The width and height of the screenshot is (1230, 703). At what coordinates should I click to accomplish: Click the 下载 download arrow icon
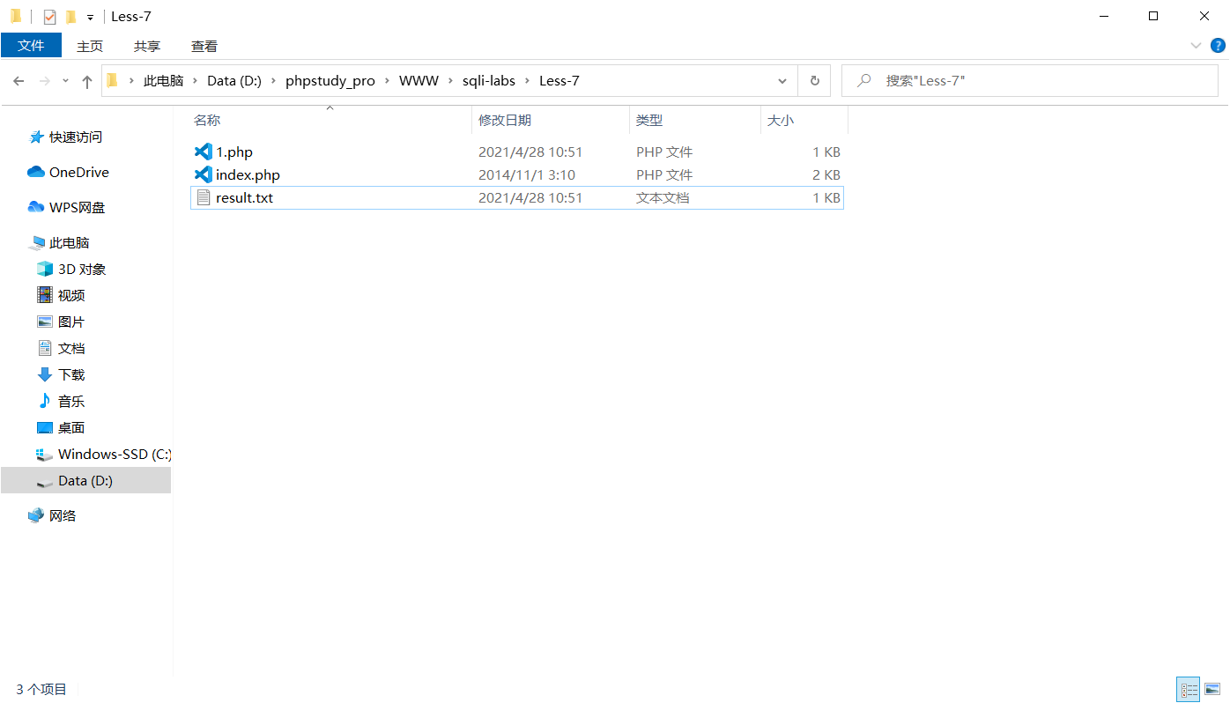pyautogui.click(x=45, y=374)
